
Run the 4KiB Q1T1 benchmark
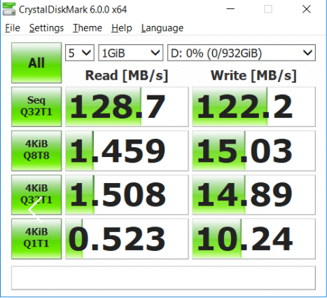point(36,238)
